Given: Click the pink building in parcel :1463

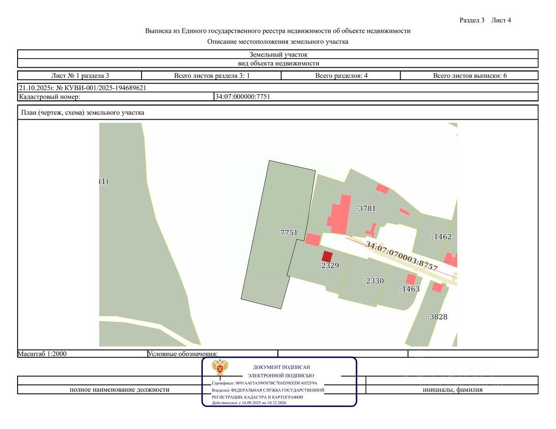Looking at the screenshot, I should pos(411,279).
